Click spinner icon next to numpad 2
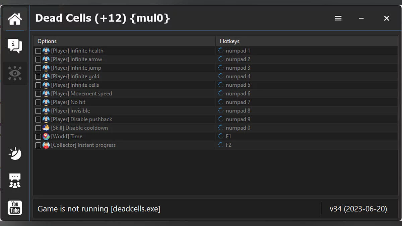The height and width of the screenshot is (226, 402). 220,59
